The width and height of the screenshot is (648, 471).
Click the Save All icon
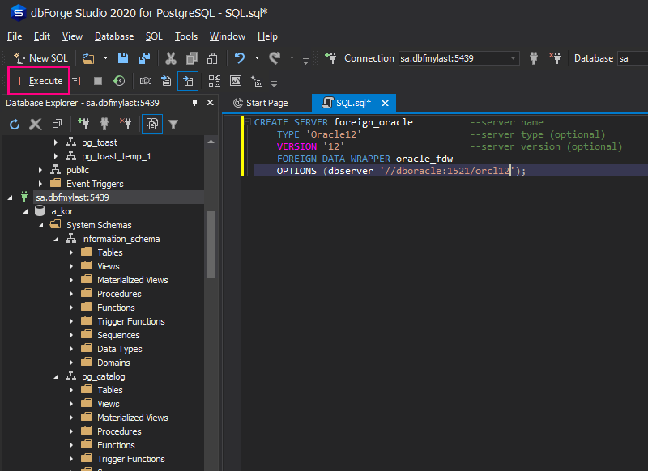(x=144, y=58)
